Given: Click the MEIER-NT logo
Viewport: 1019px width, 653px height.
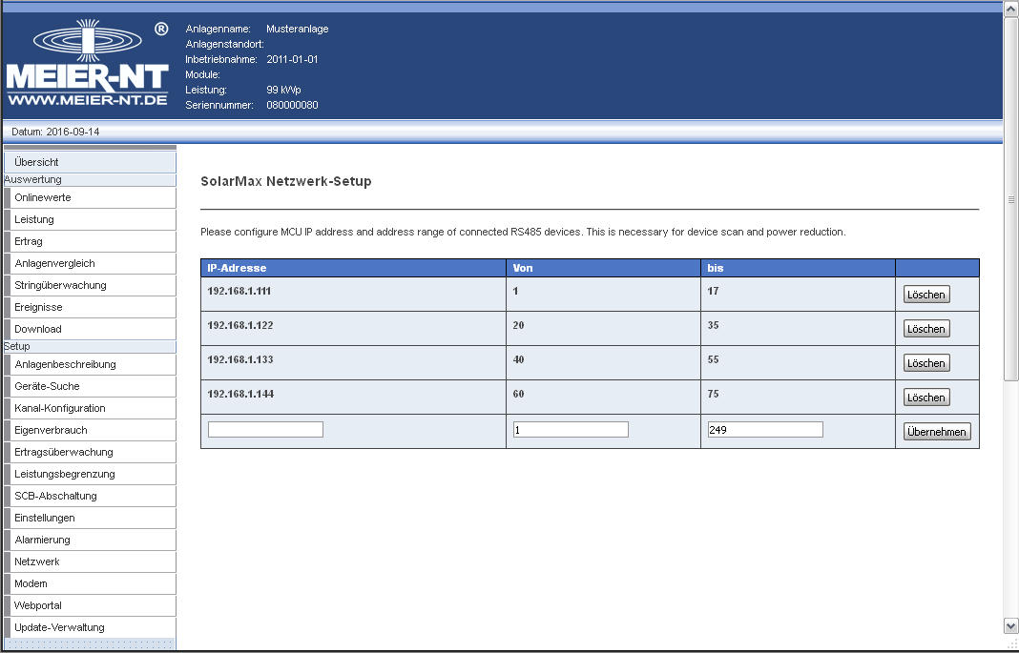Looking at the screenshot, I should 88,63.
